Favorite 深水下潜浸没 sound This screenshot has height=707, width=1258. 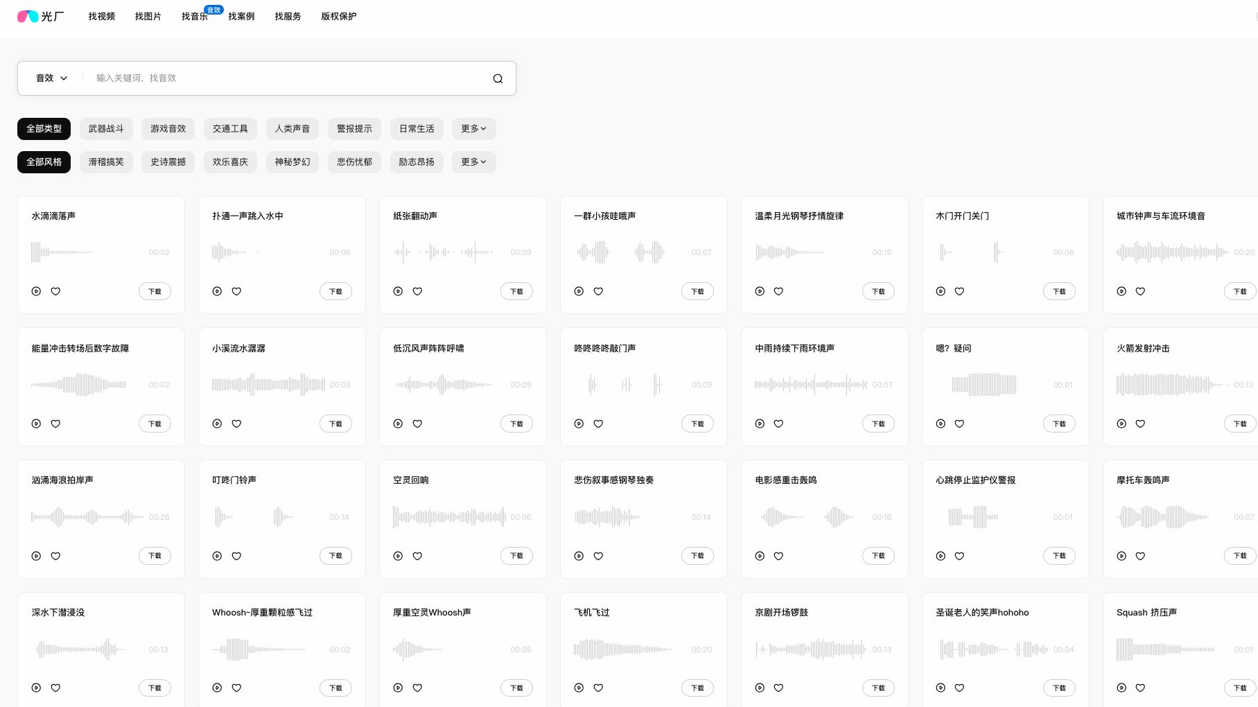(x=55, y=688)
